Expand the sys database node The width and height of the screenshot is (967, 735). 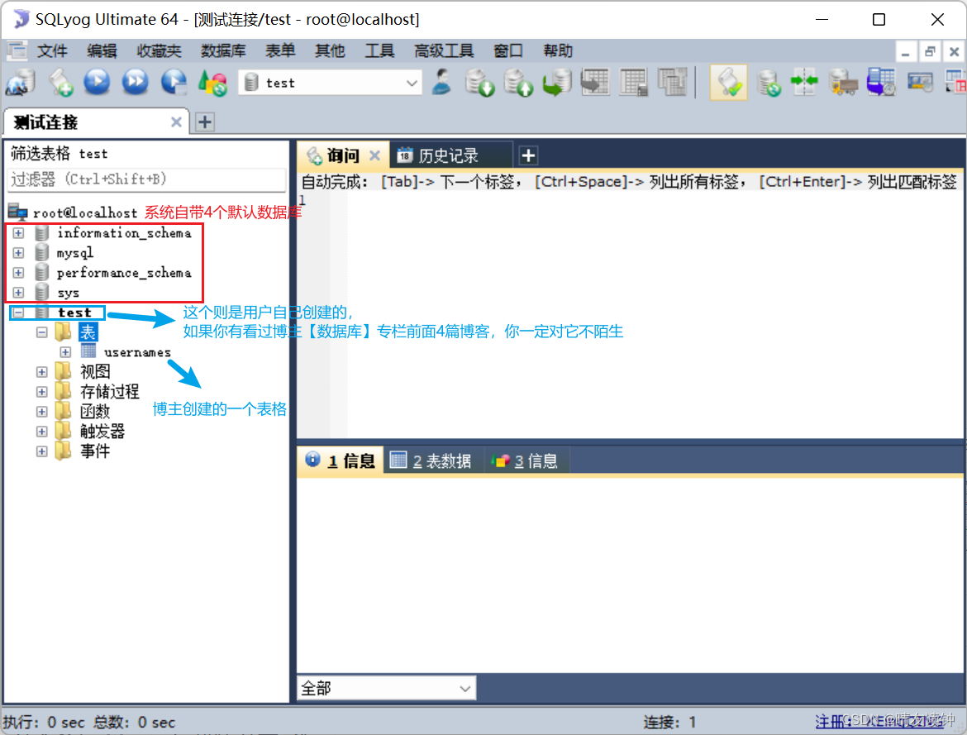18,292
